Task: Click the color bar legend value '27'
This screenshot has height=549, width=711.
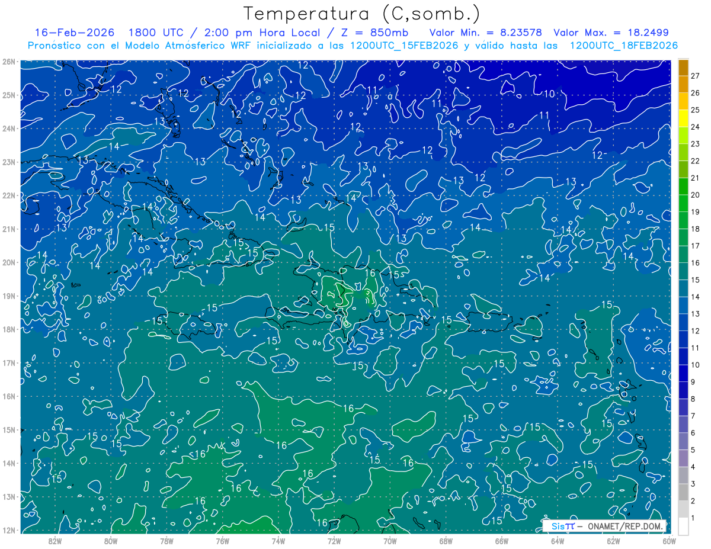Action: (x=695, y=76)
